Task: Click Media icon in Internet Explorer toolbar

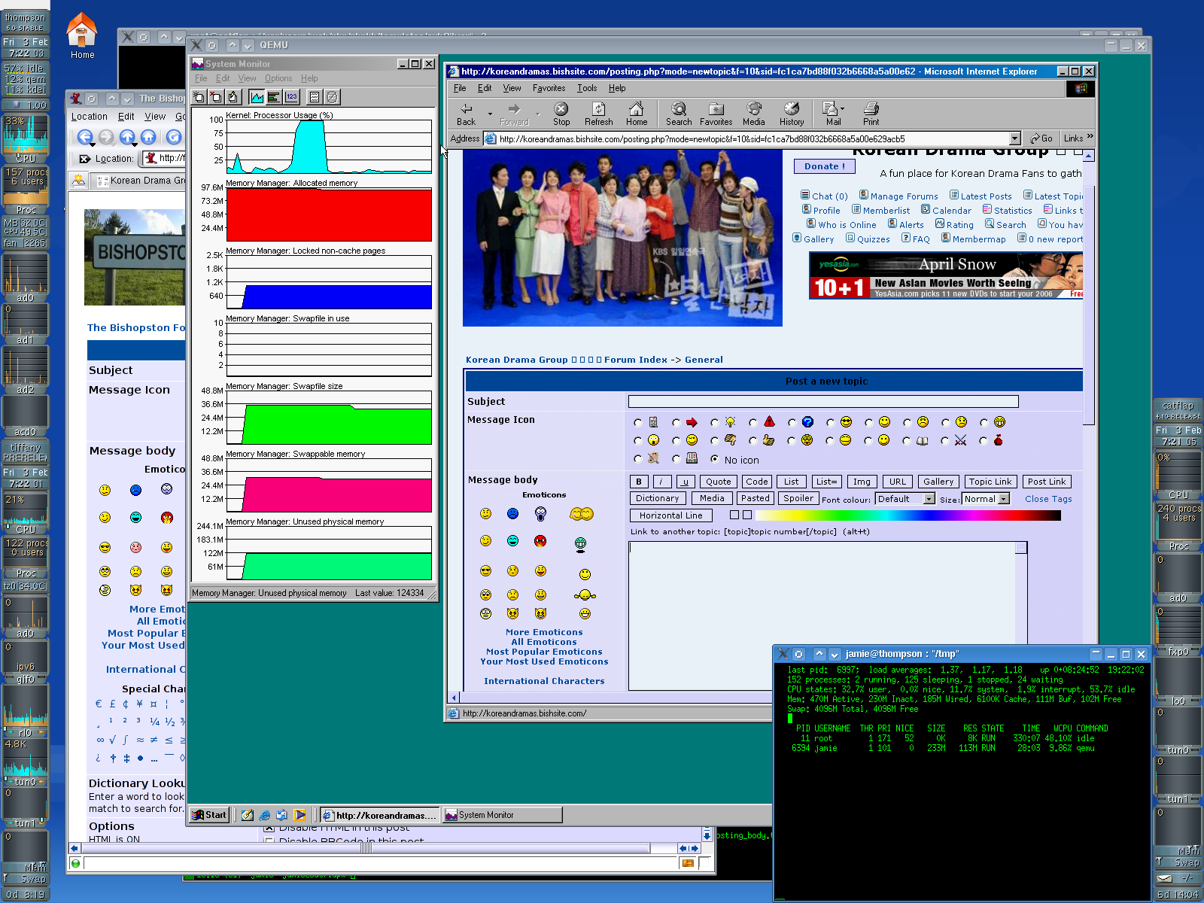Action: (x=753, y=114)
